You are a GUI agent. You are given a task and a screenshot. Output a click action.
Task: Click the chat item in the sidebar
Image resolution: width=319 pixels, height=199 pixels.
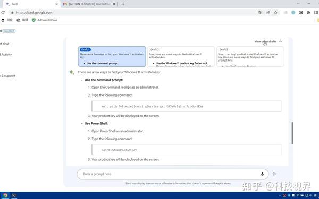[4, 44]
